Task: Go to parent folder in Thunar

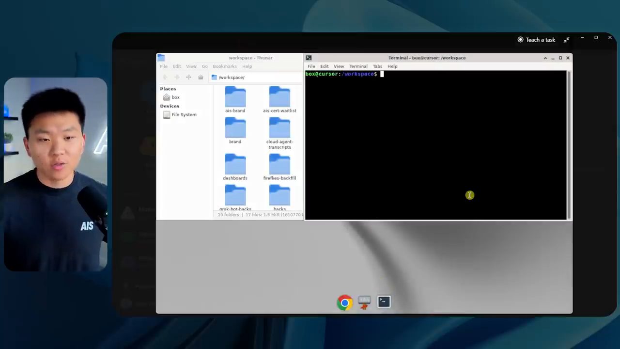Action: coord(189,78)
